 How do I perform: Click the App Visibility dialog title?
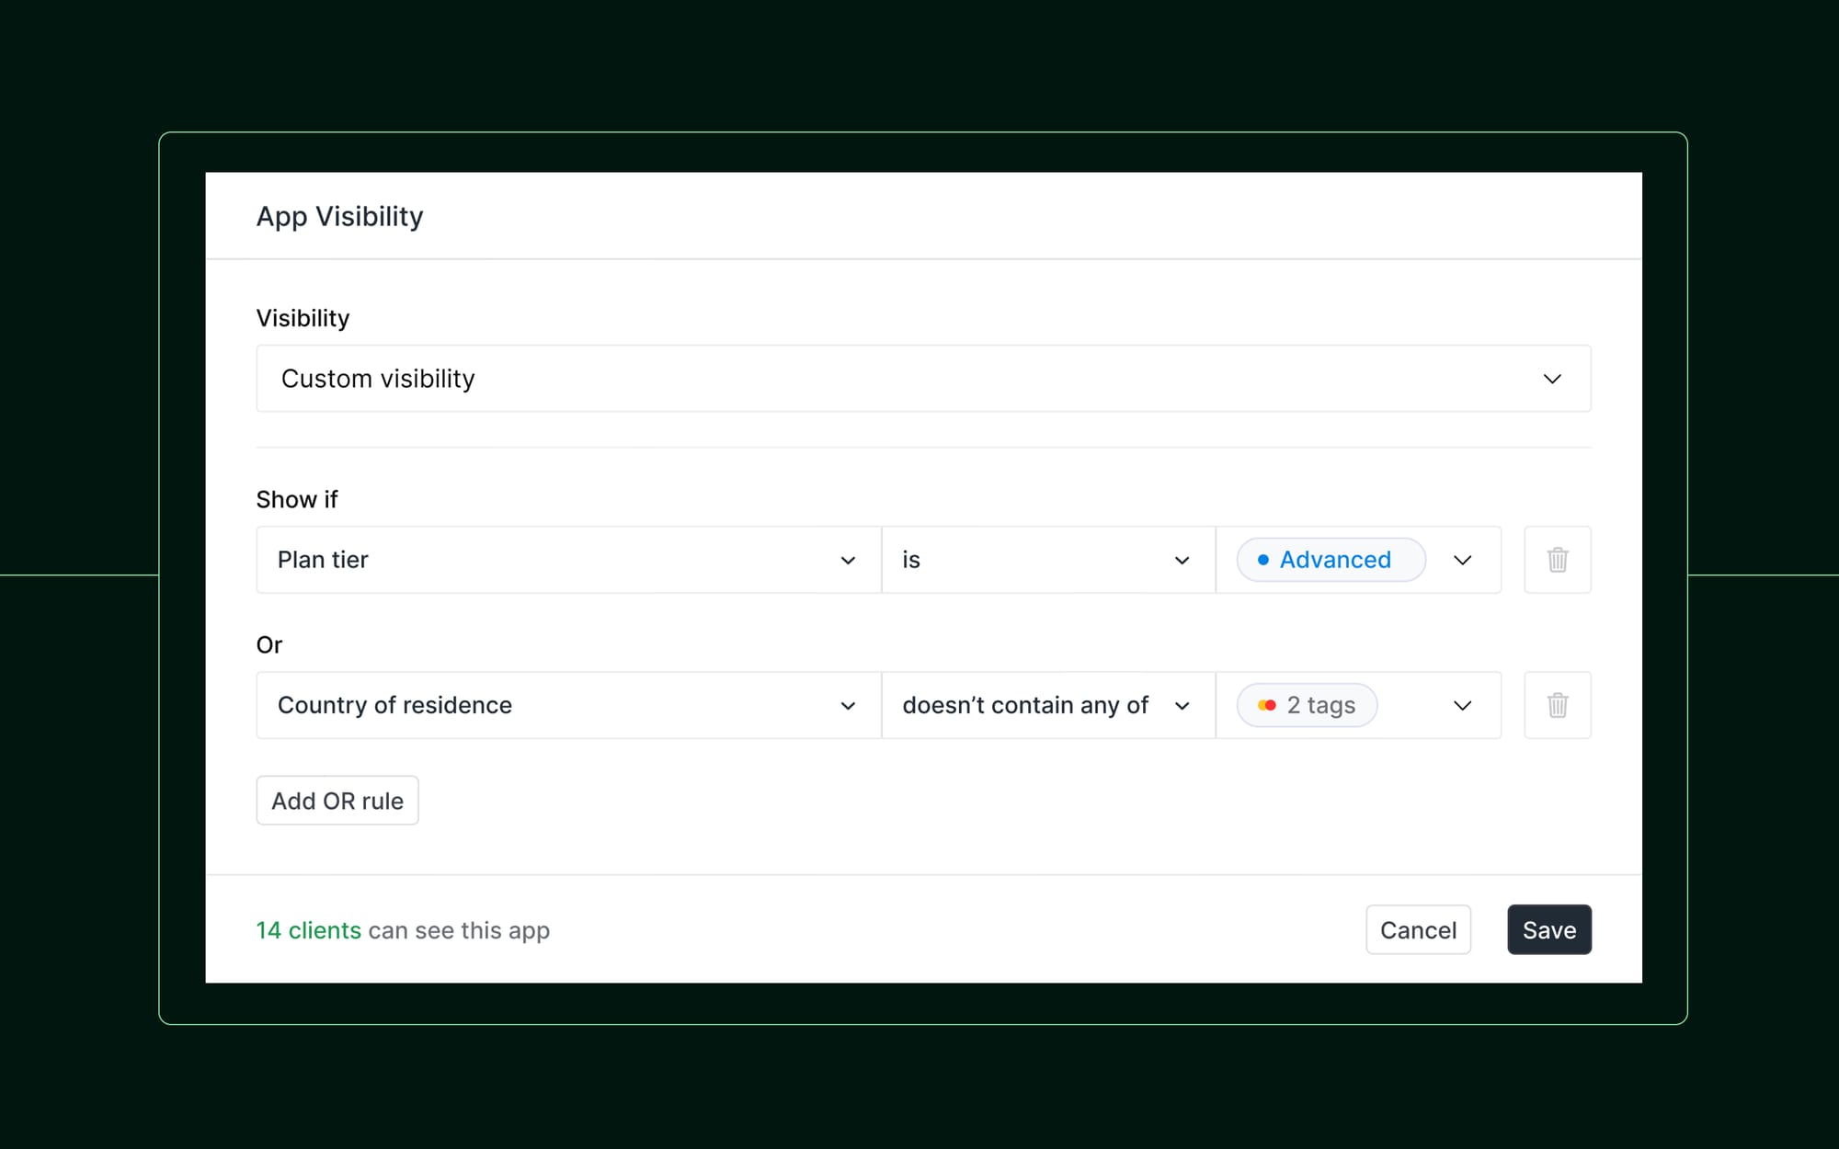(339, 217)
